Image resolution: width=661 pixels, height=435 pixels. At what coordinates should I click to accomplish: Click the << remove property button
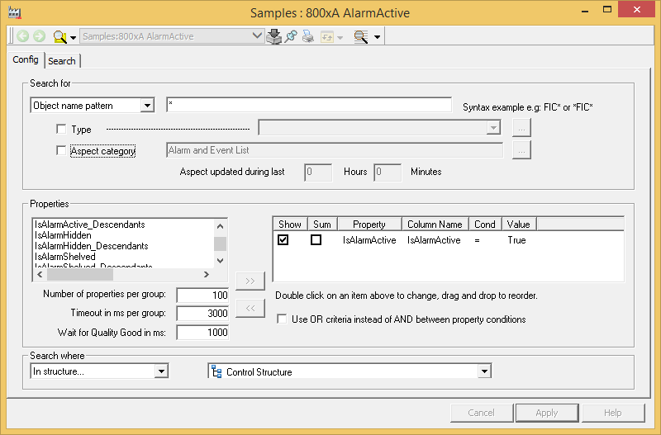250,308
